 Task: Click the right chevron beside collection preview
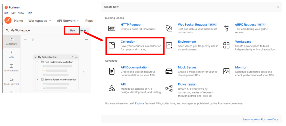tap(84, 72)
